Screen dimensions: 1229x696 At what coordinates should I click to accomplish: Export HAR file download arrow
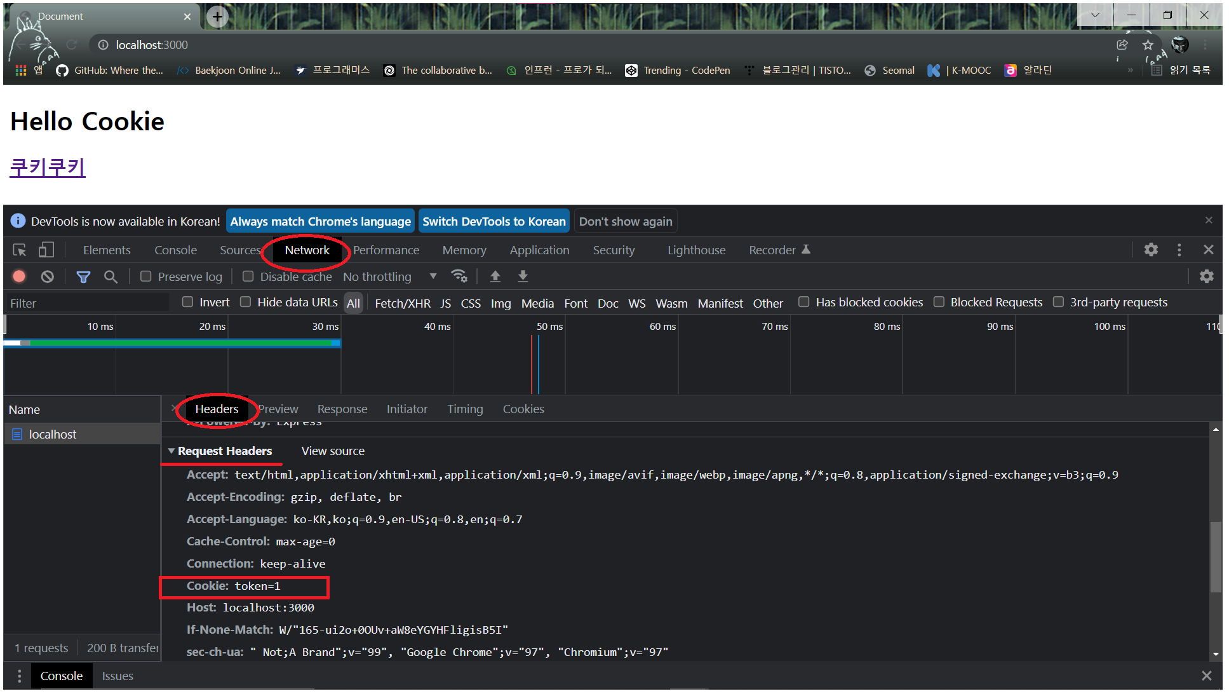[x=523, y=276]
